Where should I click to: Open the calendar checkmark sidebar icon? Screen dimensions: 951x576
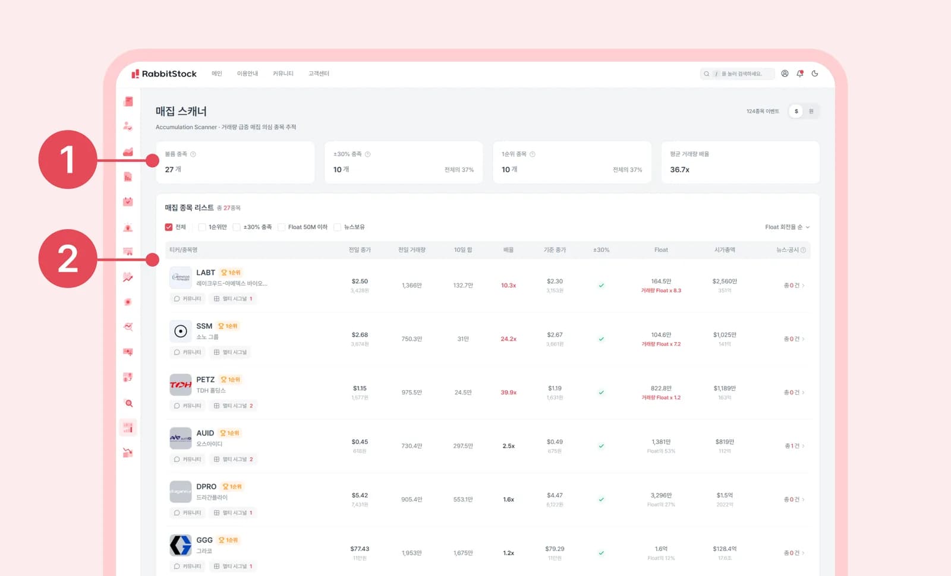[128, 202]
